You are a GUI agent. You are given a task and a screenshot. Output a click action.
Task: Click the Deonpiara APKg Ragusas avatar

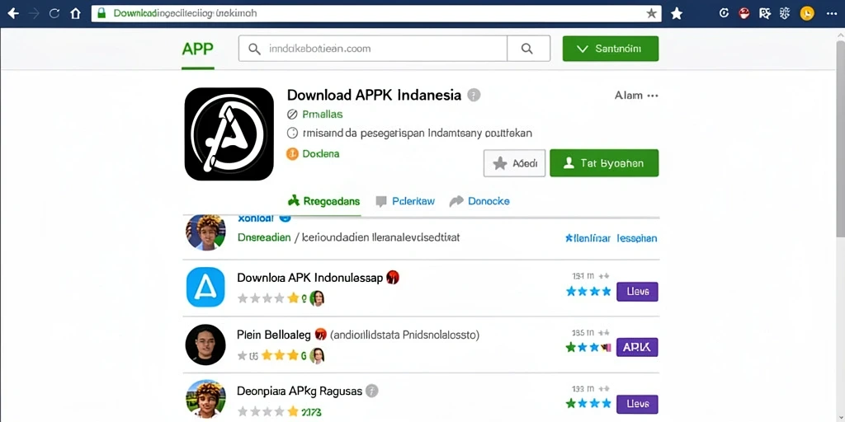point(205,400)
